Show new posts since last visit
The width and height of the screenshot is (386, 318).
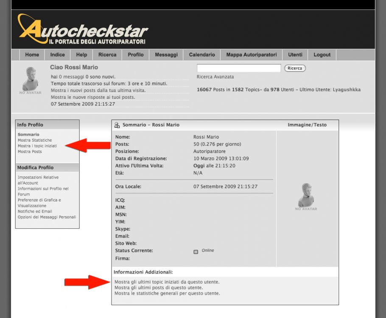98,90
